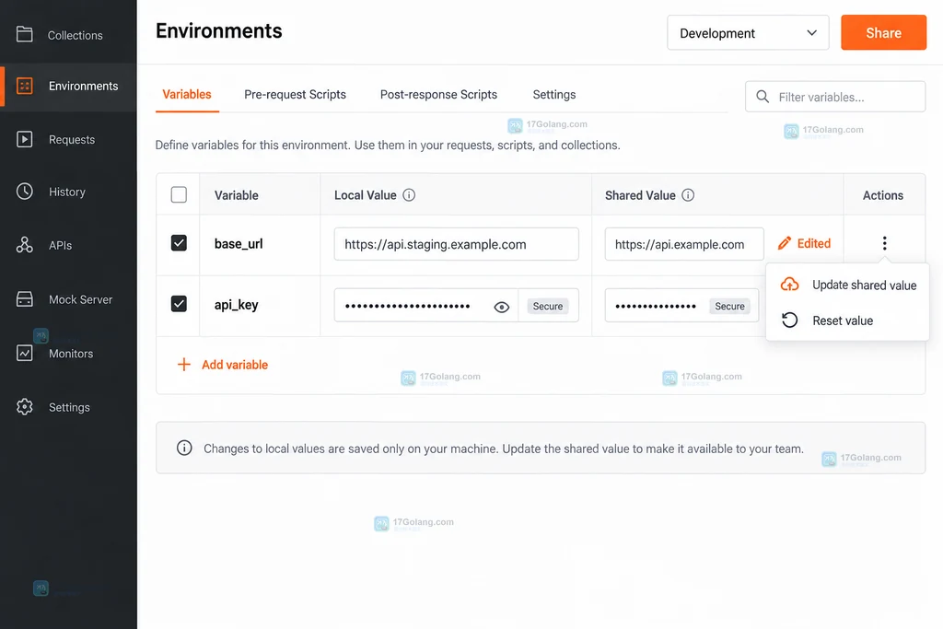Screen dimensions: 943x629
Task: Click the Settings gear icon in sidebar
Action: [25, 406]
